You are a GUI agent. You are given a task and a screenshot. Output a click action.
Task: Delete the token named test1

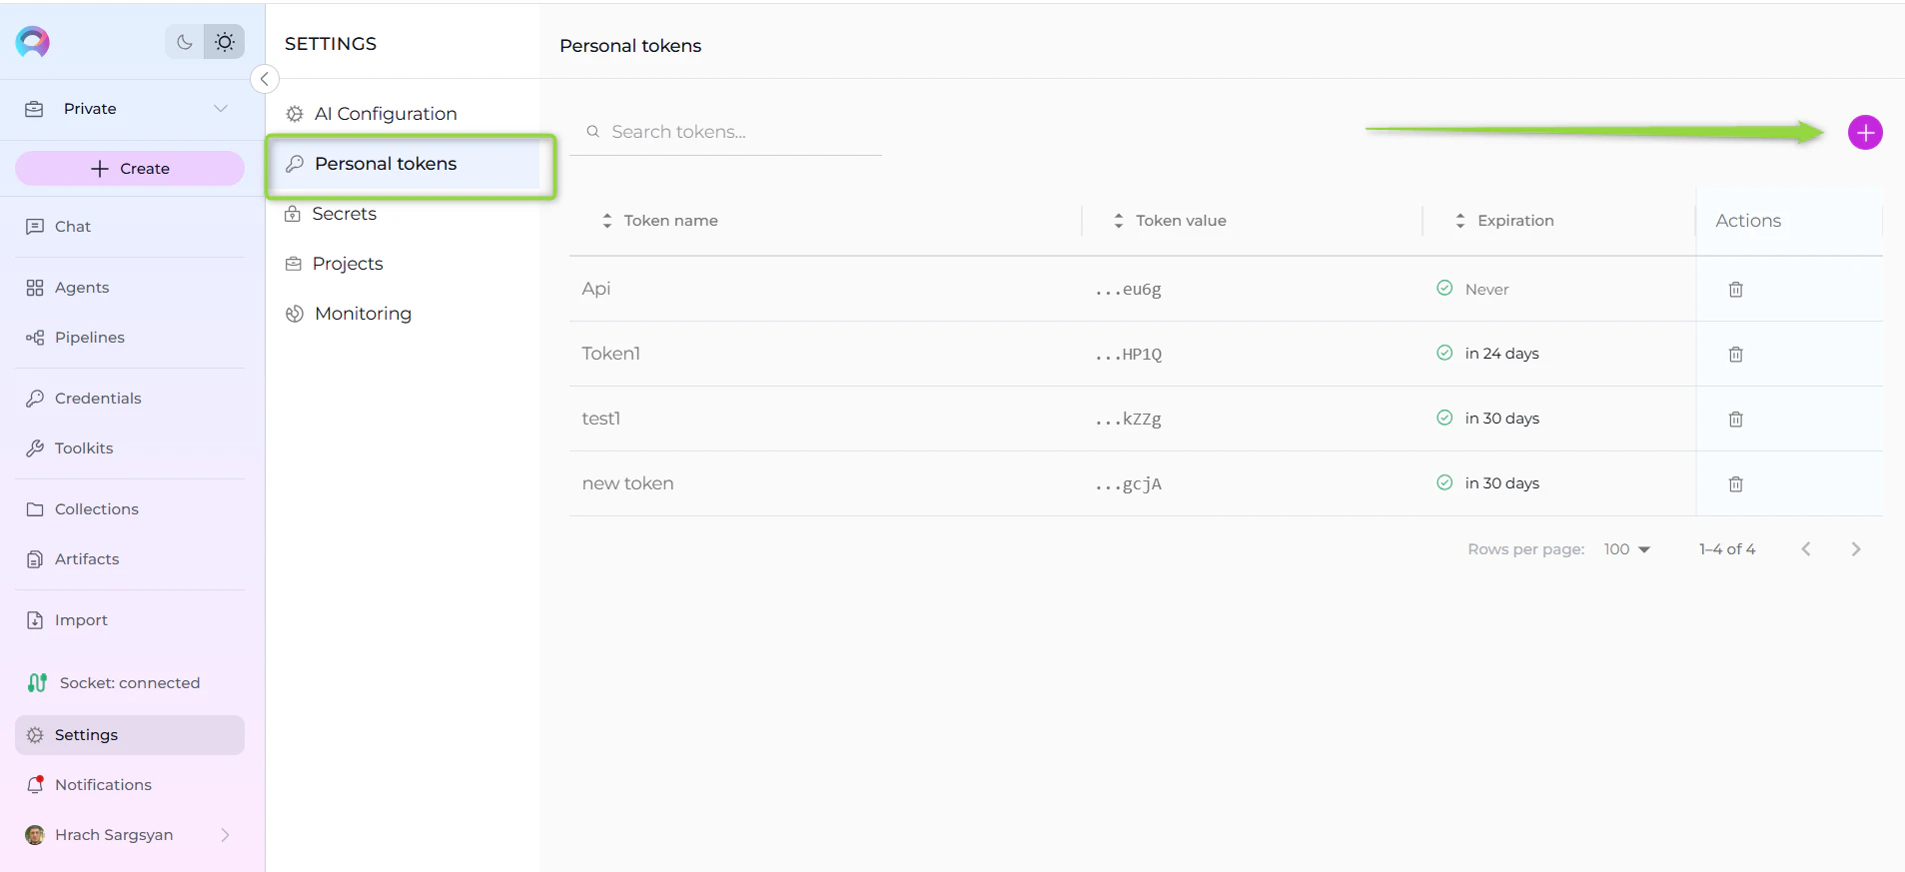point(1735,420)
